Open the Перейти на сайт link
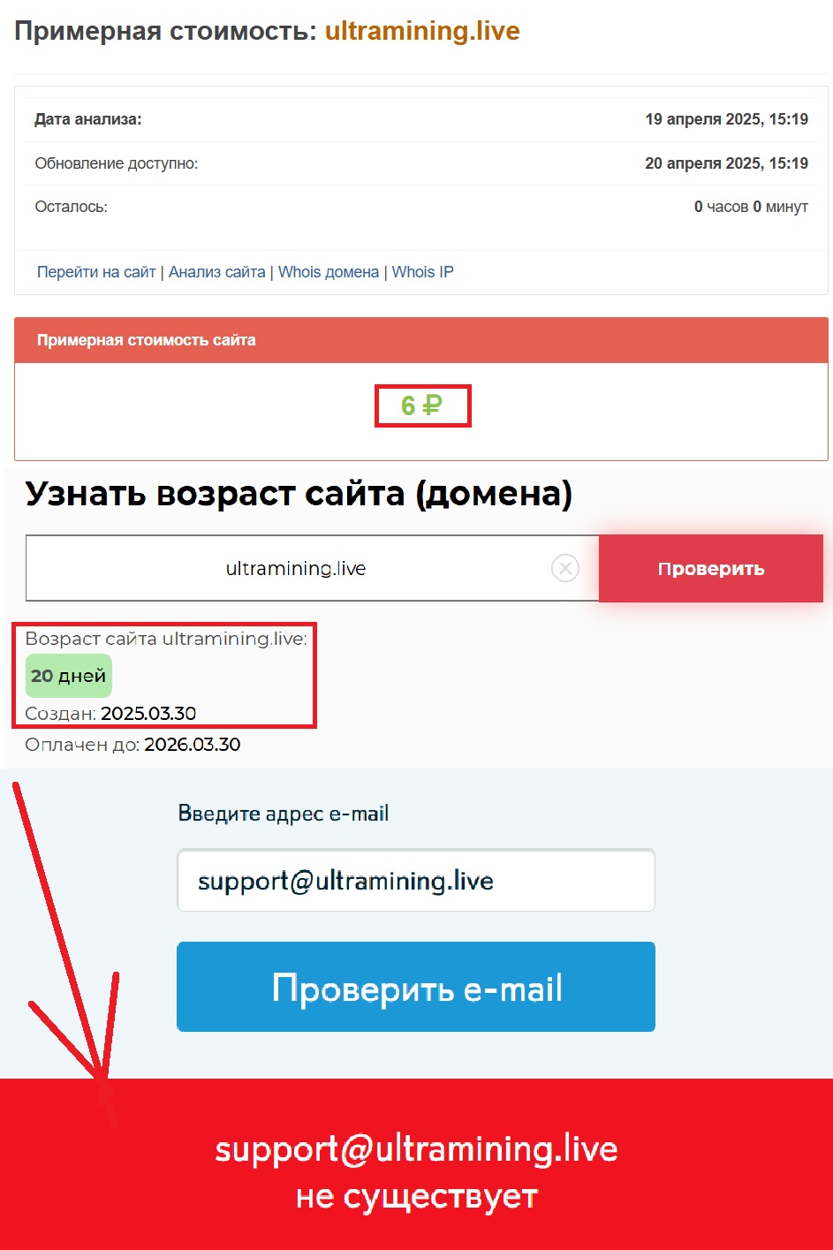Screen dimensions: 833x1250 pyautogui.click(x=96, y=272)
